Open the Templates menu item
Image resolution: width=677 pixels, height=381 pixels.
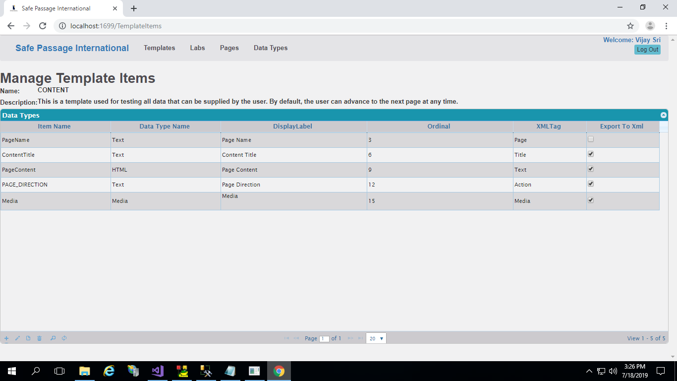160,48
